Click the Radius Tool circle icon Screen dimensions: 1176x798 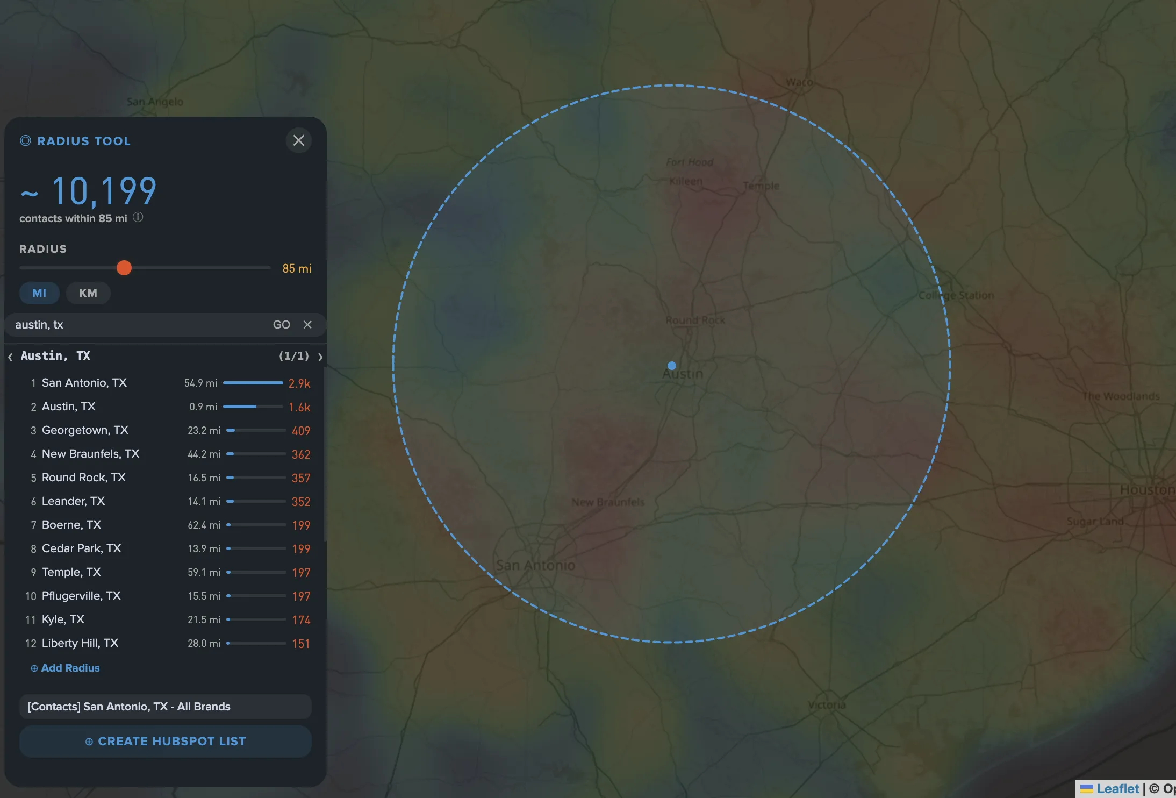[25, 140]
